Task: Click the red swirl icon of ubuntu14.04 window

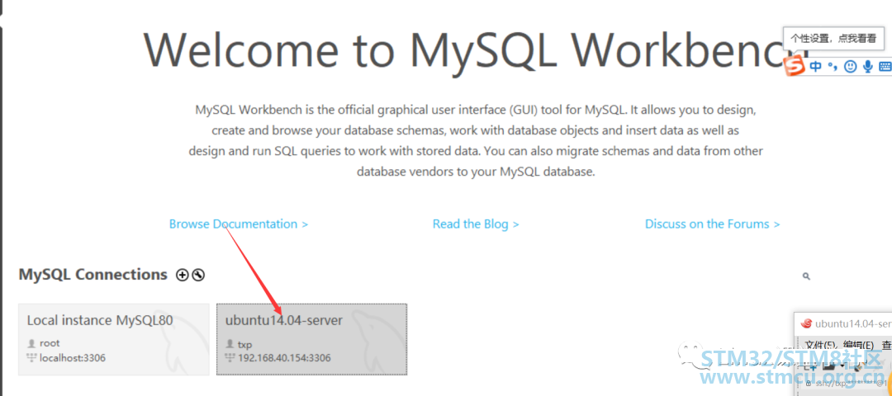Action: tap(805, 323)
